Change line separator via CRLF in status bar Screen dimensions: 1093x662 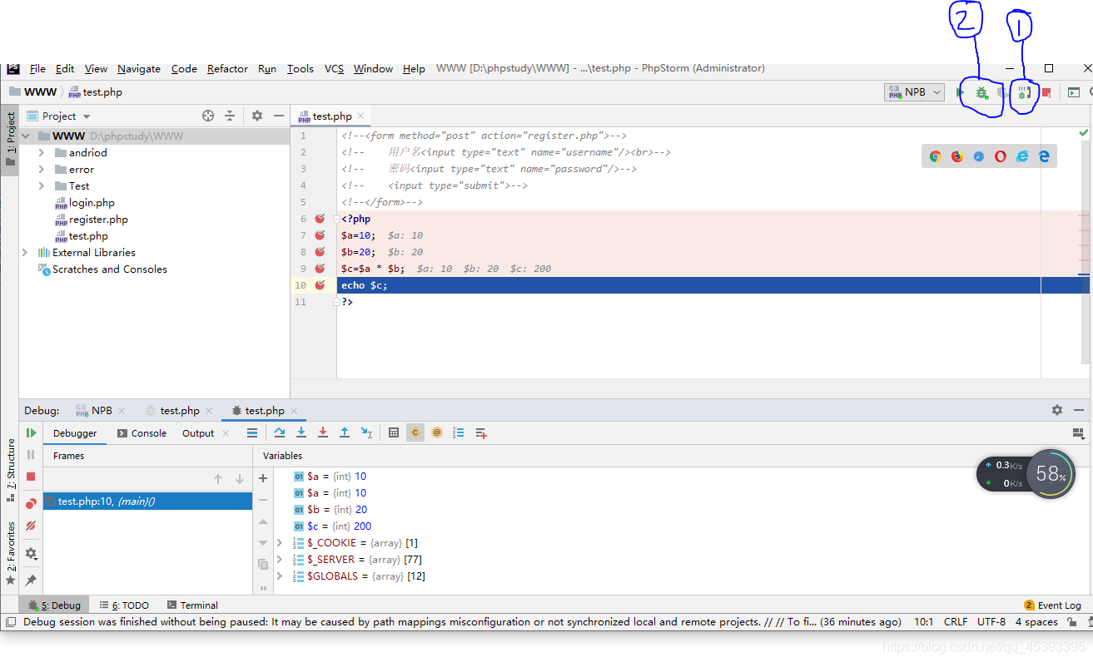[x=956, y=622]
